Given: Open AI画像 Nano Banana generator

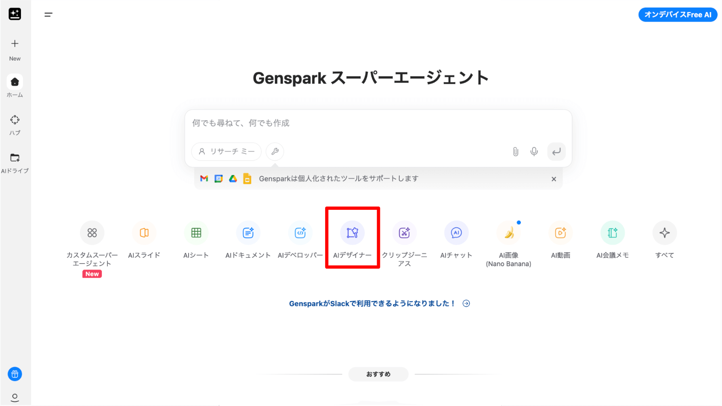Looking at the screenshot, I should [x=508, y=233].
